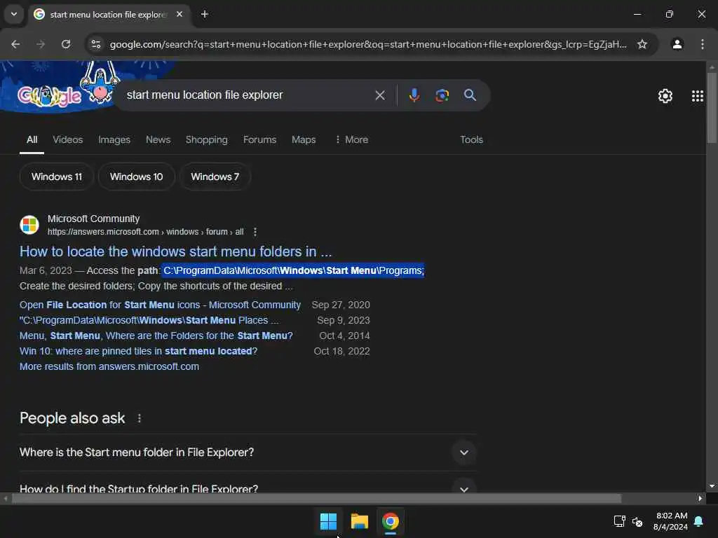Click the muted volume tray icon
Image resolution: width=718 pixels, height=538 pixels.
(637, 521)
